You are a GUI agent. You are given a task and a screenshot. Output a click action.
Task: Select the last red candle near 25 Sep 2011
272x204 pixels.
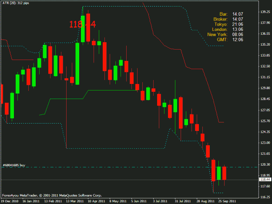point(224,173)
